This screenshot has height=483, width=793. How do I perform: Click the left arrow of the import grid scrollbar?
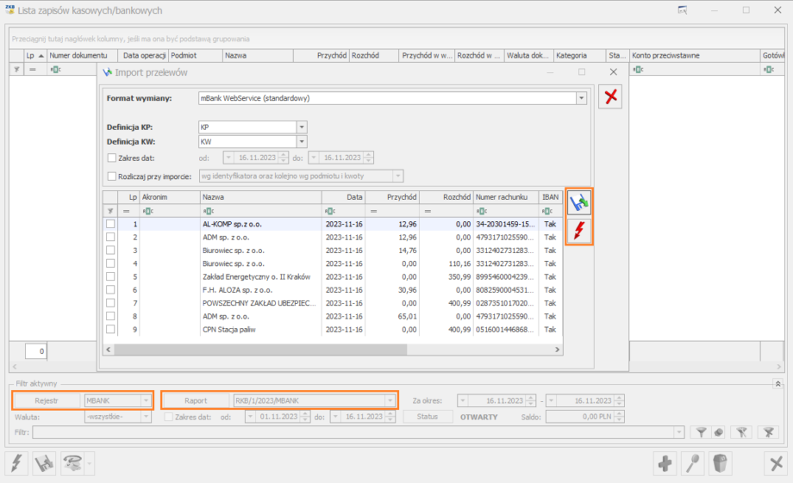[109, 350]
